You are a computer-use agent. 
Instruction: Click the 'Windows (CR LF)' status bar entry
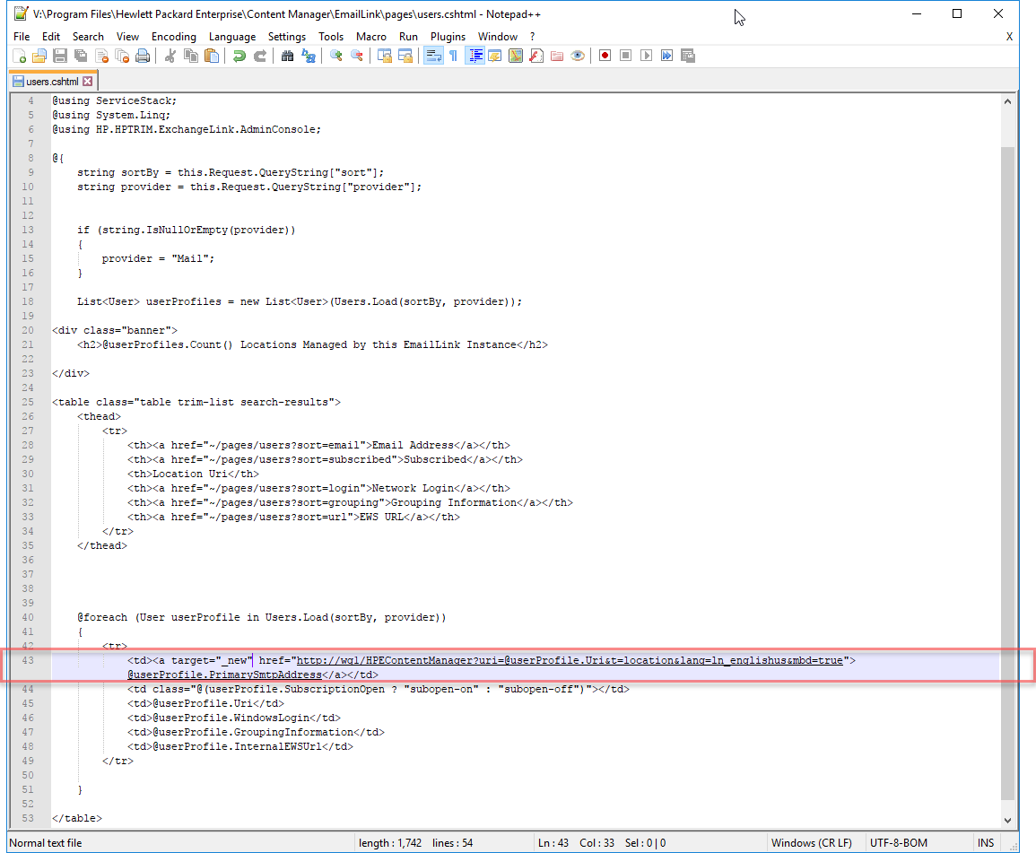812,842
